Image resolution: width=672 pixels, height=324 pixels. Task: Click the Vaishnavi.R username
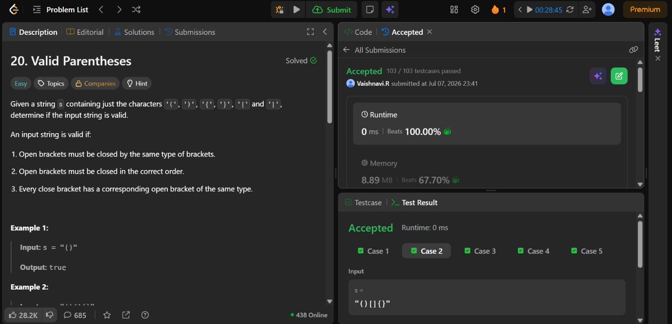pos(373,83)
